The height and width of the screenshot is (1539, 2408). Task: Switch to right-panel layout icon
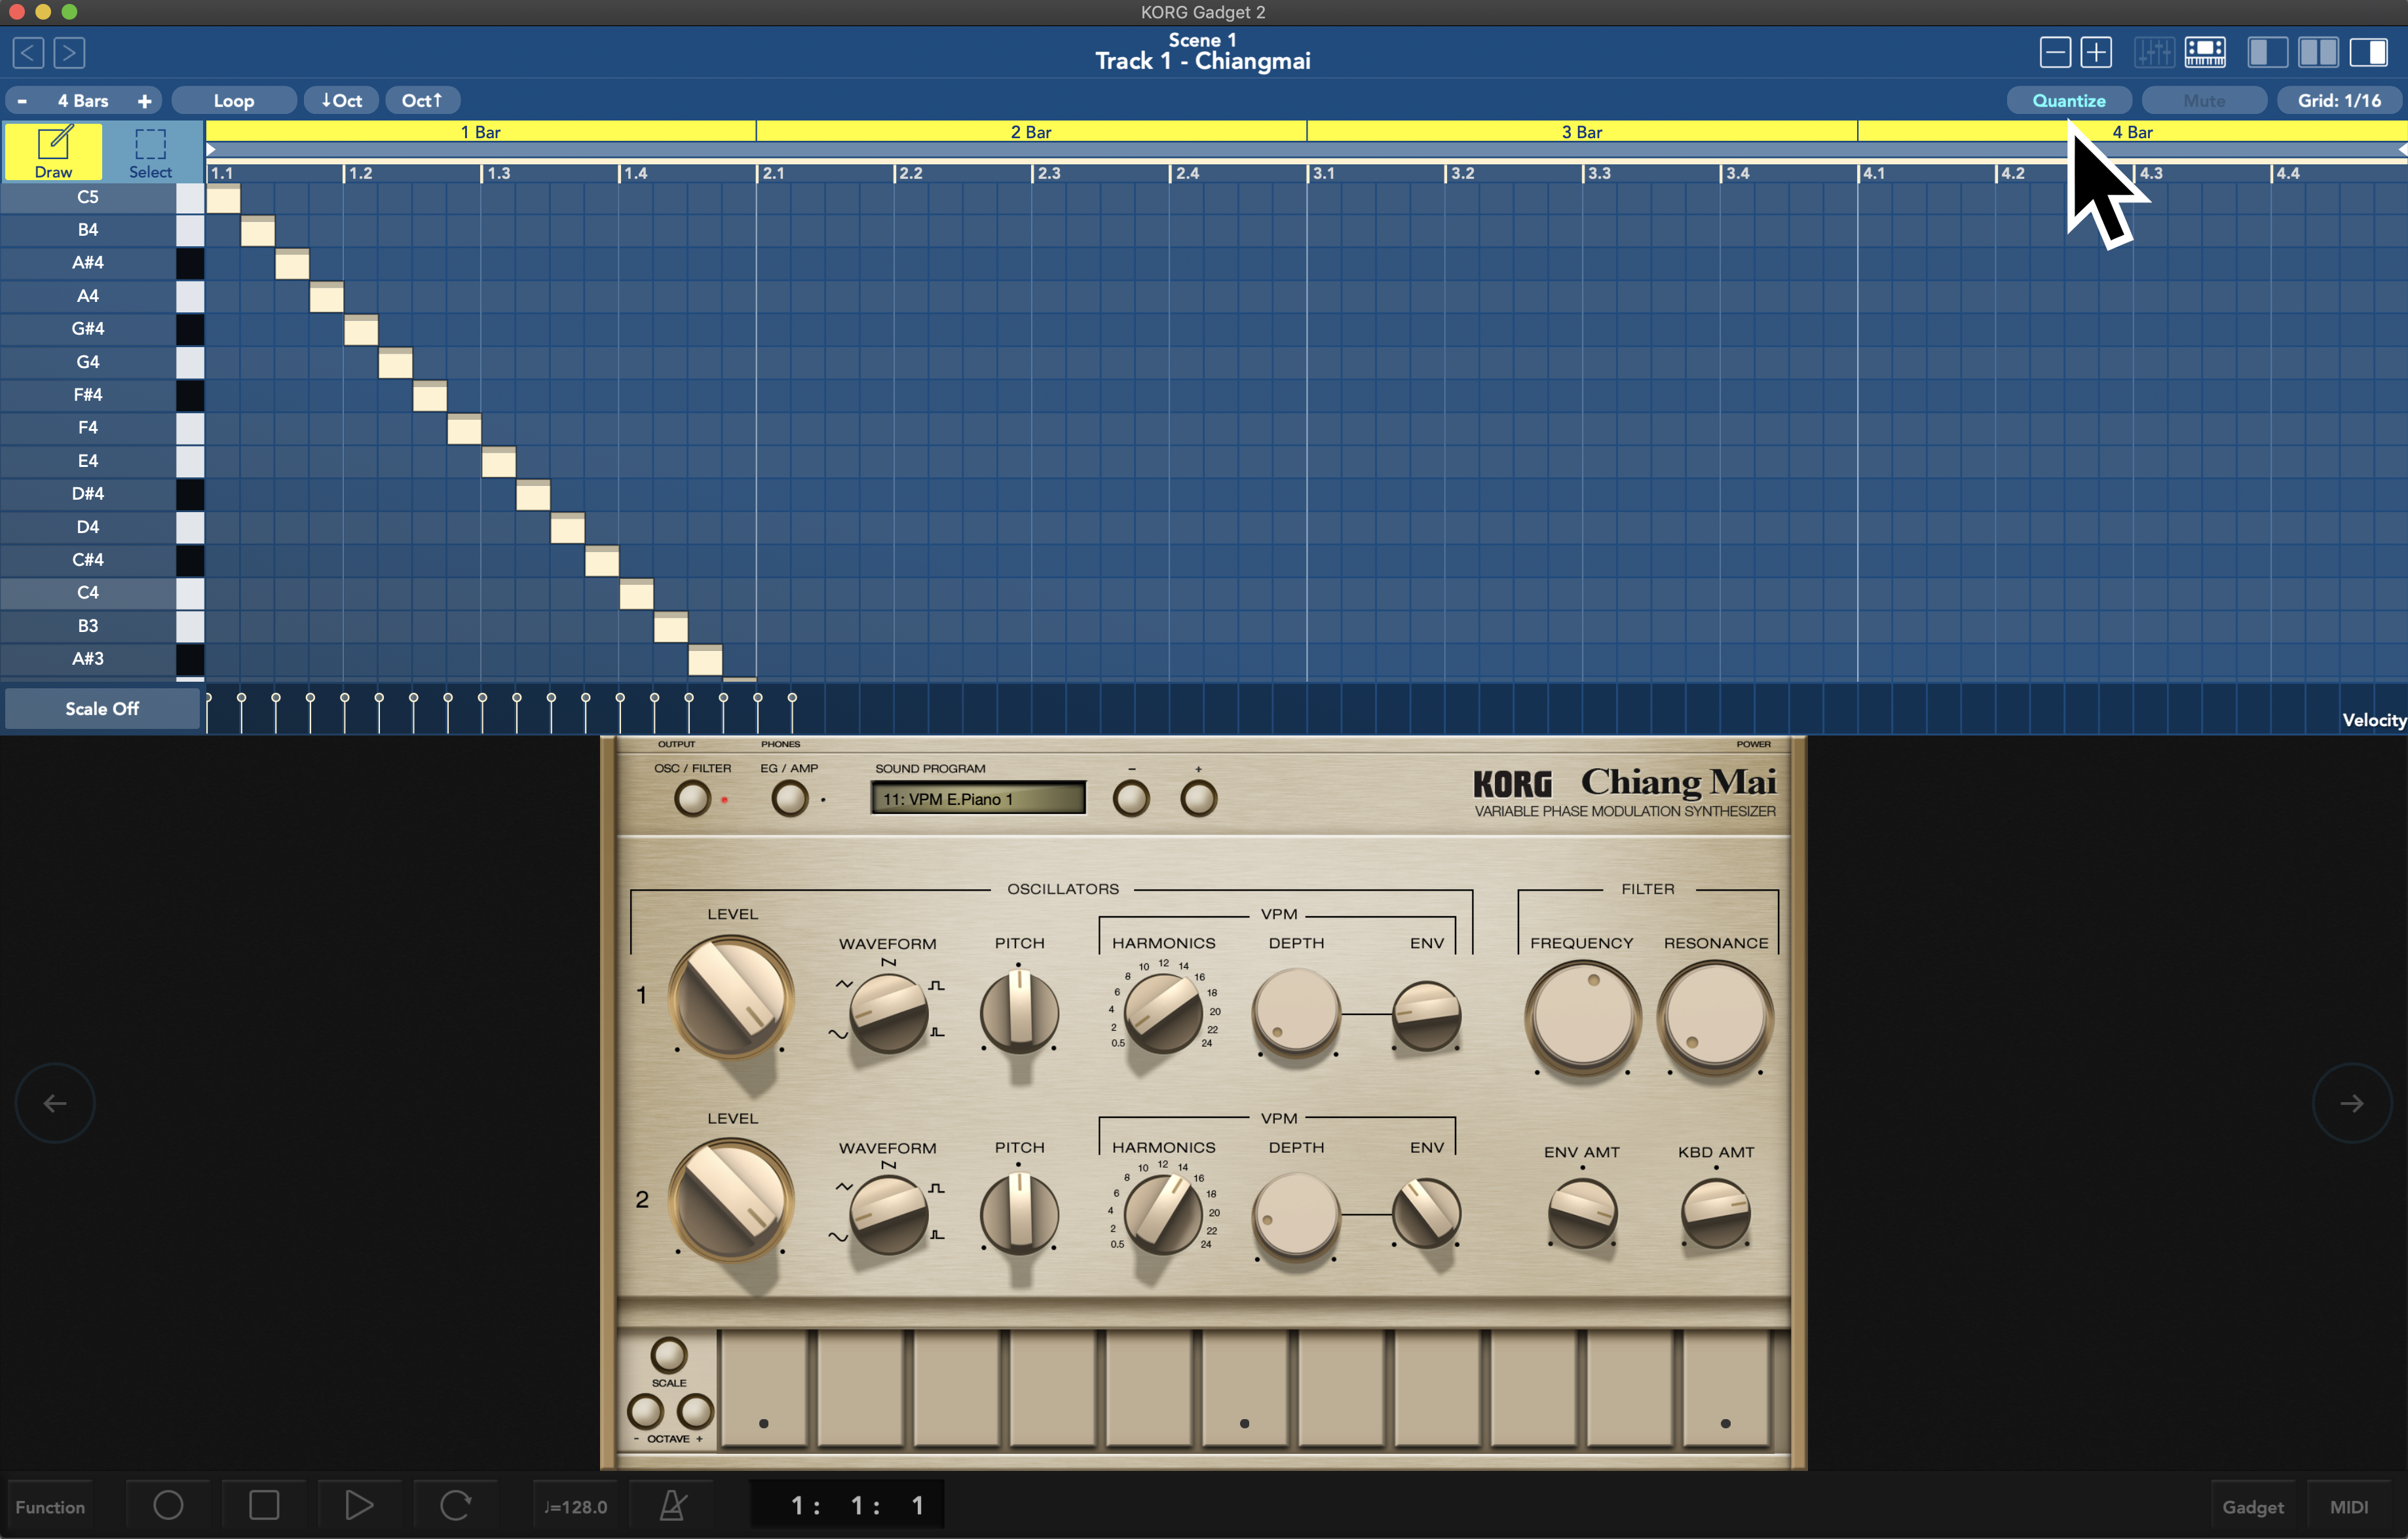click(x=2368, y=52)
